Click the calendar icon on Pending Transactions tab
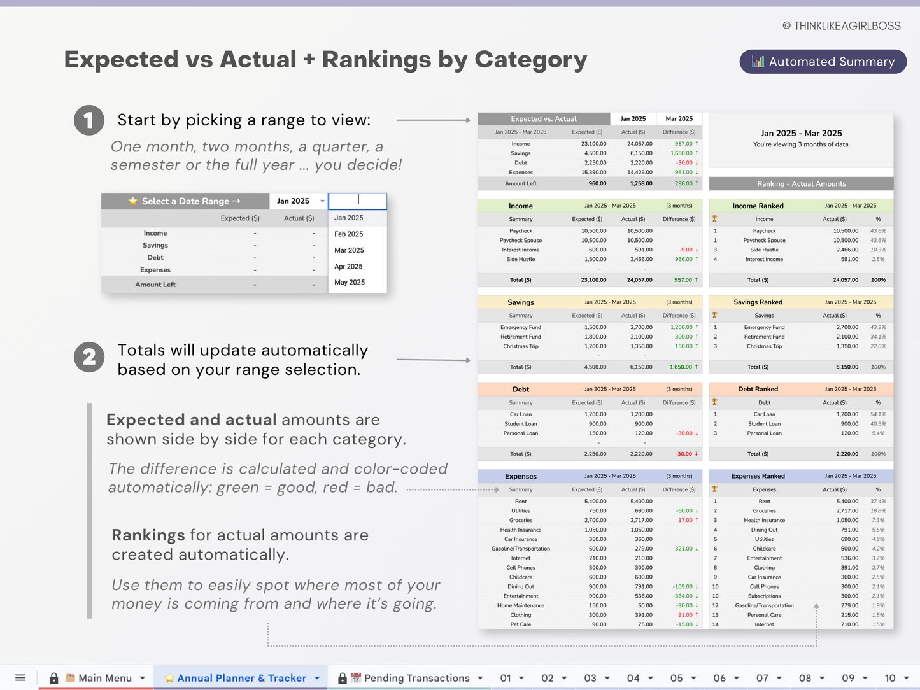The image size is (920, 690). [356, 679]
